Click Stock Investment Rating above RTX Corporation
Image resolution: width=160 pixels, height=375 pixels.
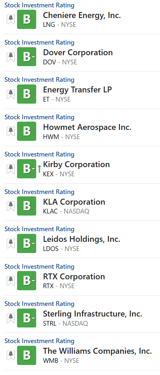click(39, 267)
